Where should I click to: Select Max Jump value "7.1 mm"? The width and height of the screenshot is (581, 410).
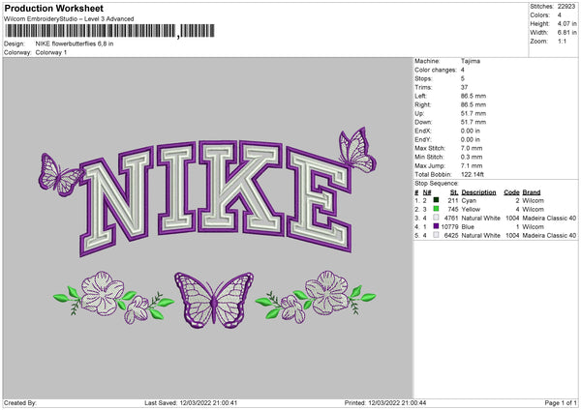click(x=472, y=165)
